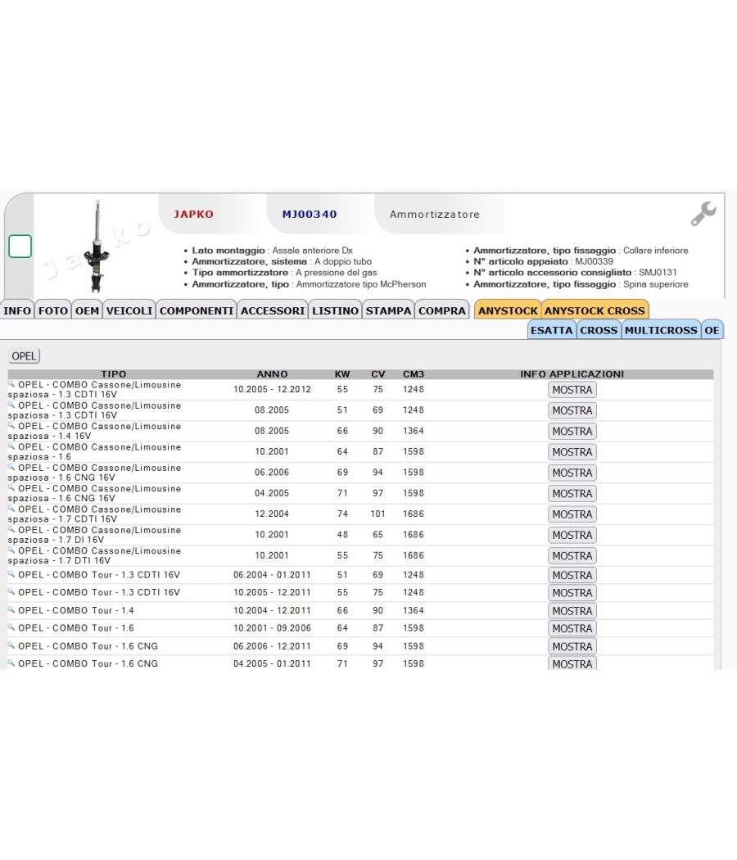Click the wrench tool icon
Viewport: 737px width, 860px height.
point(703,213)
